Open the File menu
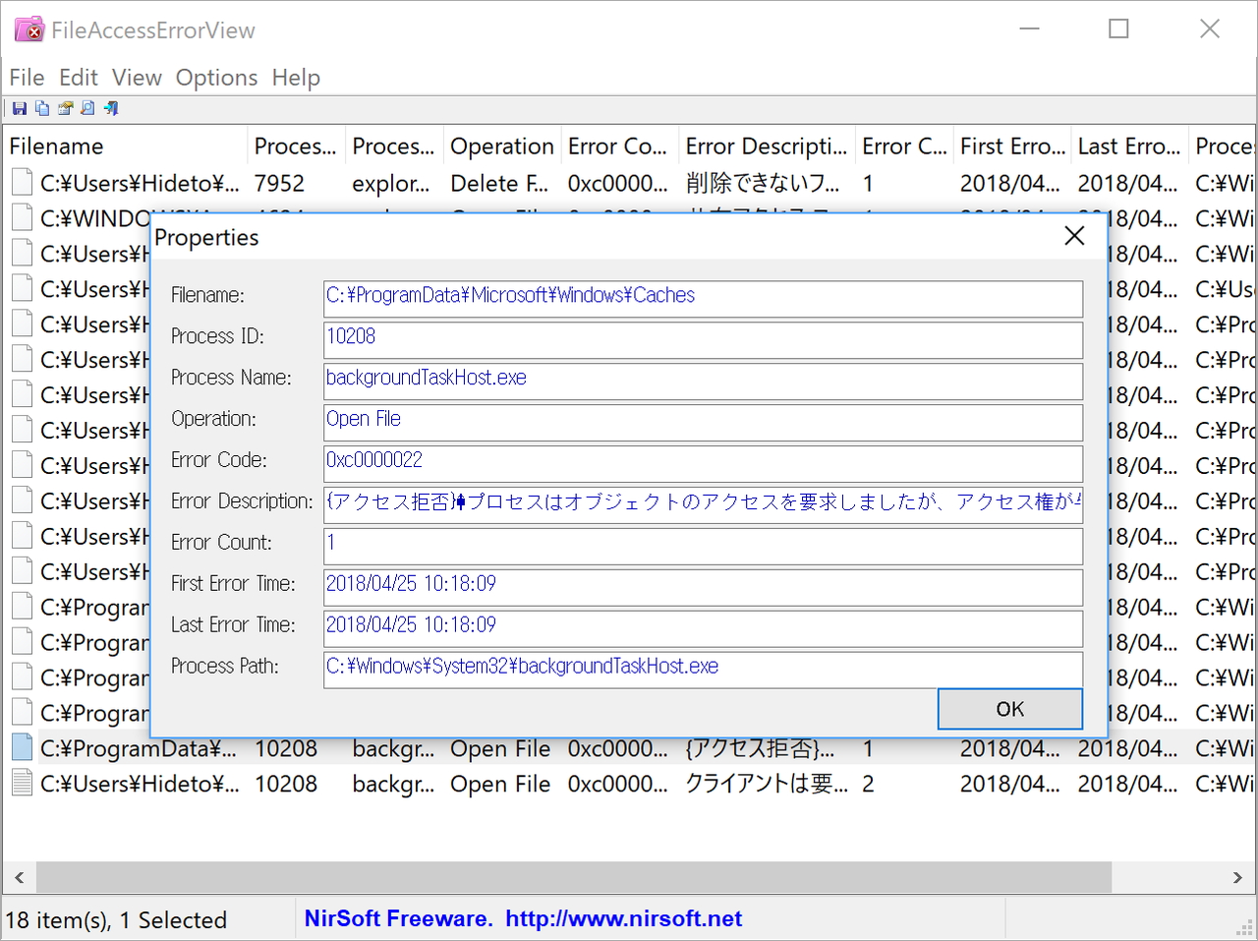The height and width of the screenshot is (941, 1258). coord(27,78)
